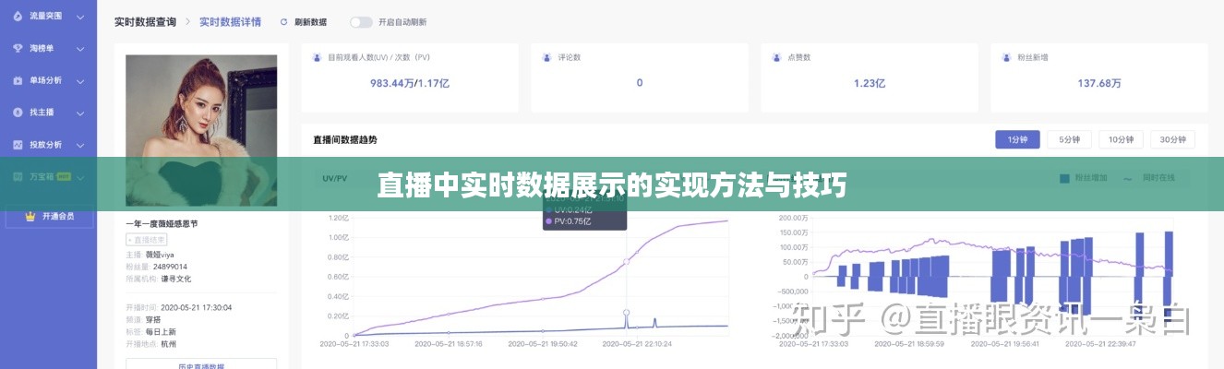Click the person icon on 粉丝新增 card
Screen dimensions: 1224x369
click(1008, 57)
